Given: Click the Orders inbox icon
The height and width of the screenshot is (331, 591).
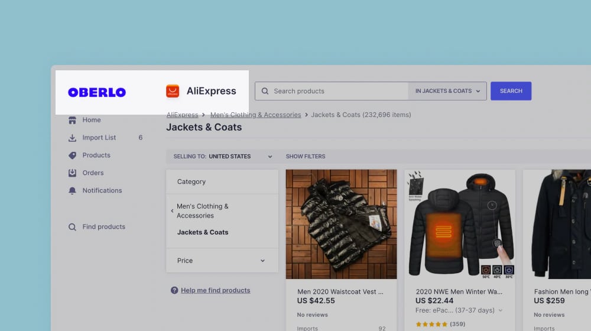Looking at the screenshot, I should [x=72, y=173].
